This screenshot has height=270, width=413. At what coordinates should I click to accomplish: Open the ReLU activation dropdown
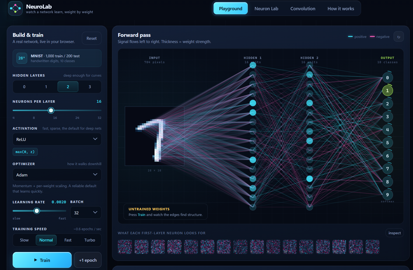click(x=57, y=139)
